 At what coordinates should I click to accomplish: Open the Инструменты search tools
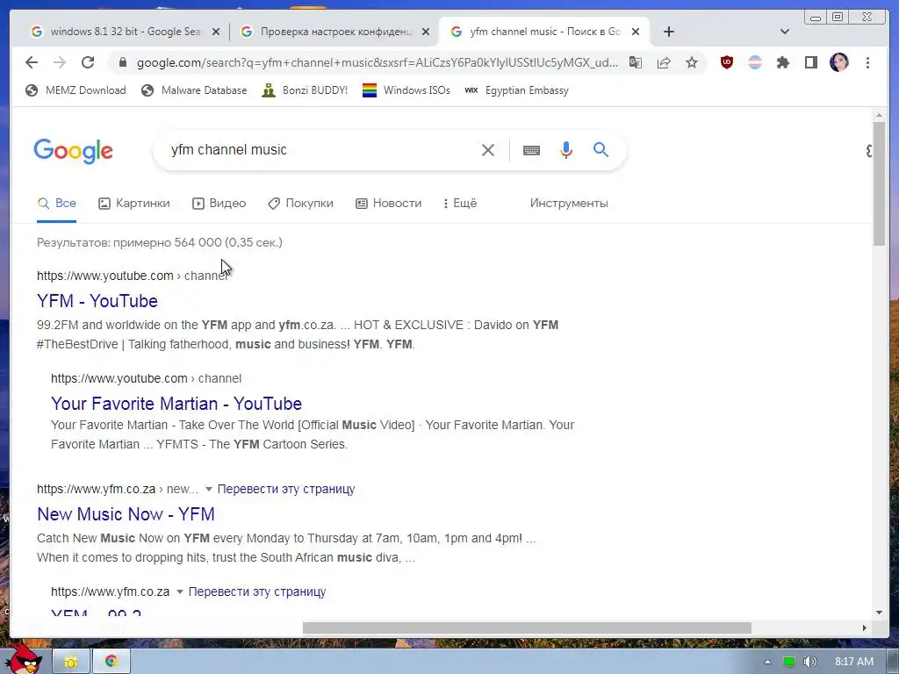point(569,203)
